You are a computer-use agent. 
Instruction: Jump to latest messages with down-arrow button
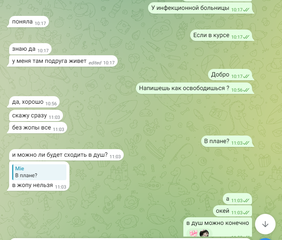pos(265,224)
